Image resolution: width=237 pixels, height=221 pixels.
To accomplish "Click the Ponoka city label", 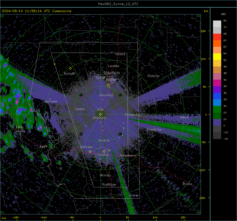I will click(x=120, y=54).
